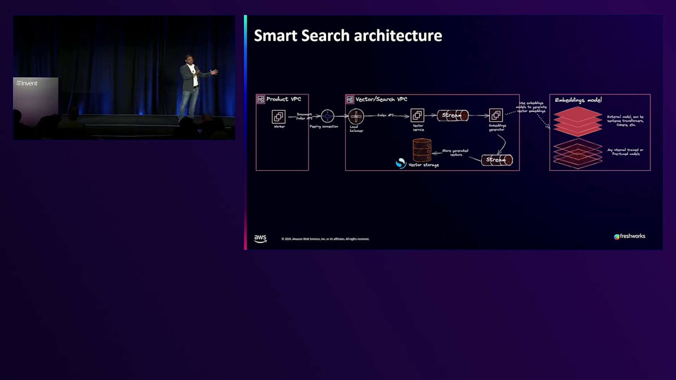Image resolution: width=676 pixels, height=380 pixels.
Task: Click the AWS logo on the slide footer
Action: (x=260, y=239)
